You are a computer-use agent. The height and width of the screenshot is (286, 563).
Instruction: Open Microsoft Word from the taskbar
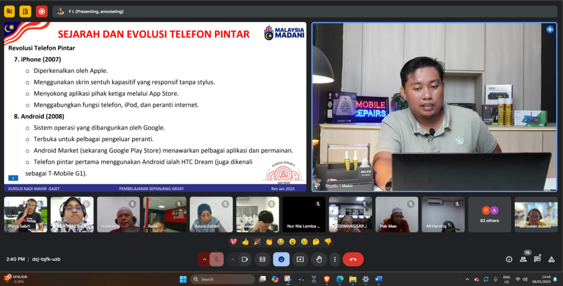click(x=378, y=279)
